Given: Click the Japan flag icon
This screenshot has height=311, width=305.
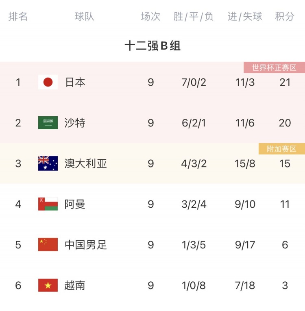Looking at the screenshot, I should pyautogui.click(x=48, y=82).
